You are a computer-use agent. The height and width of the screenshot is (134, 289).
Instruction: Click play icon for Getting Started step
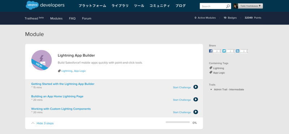[x=195, y=87]
